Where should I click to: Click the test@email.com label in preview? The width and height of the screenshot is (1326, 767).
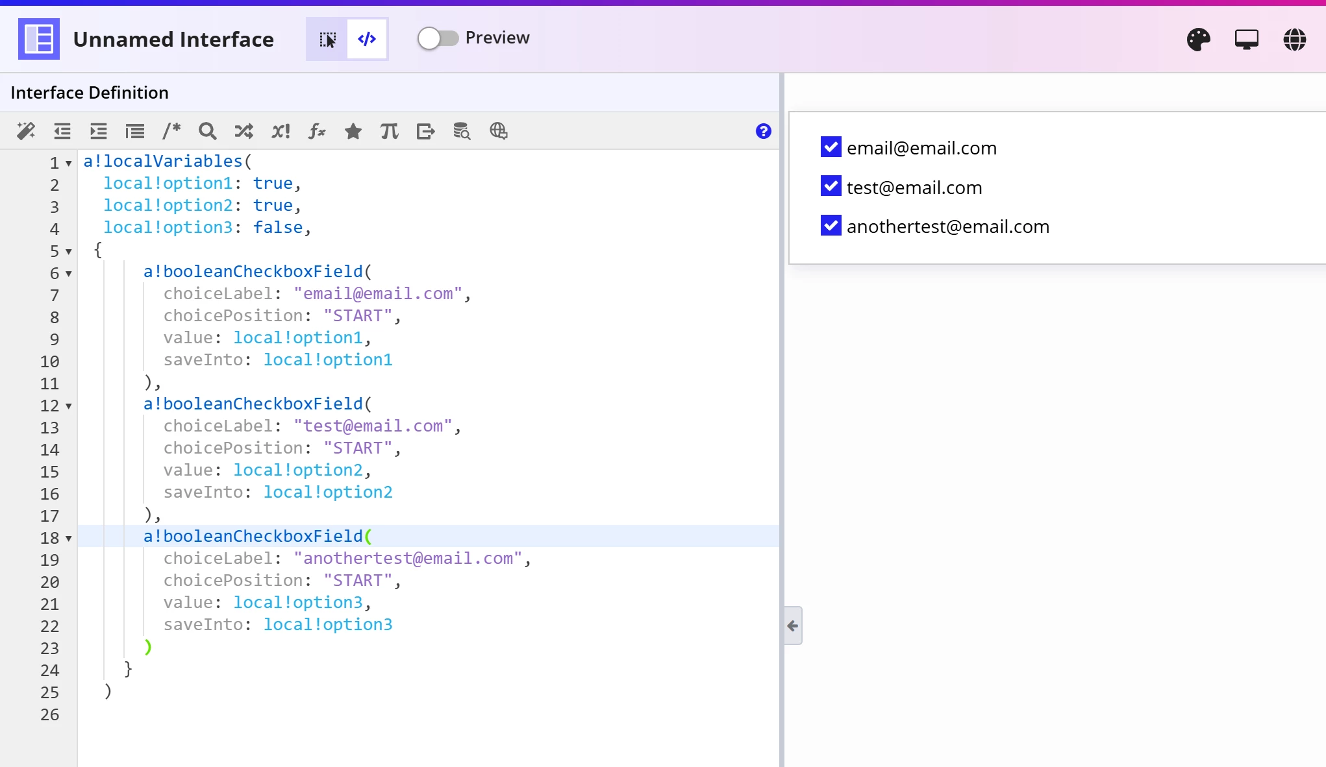tap(914, 188)
